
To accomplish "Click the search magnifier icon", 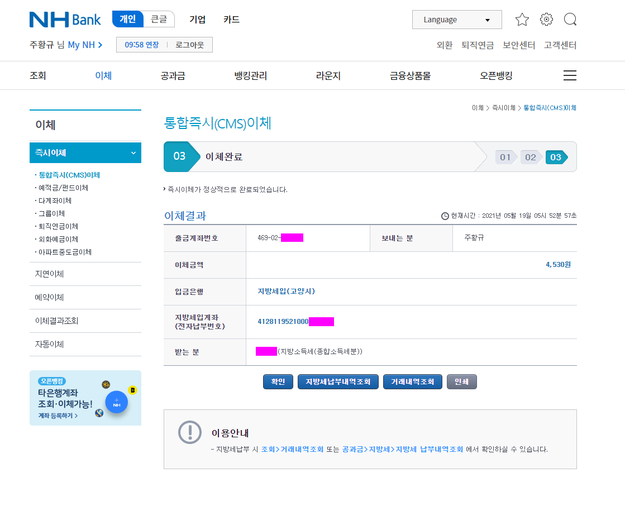I will pos(570,20).
